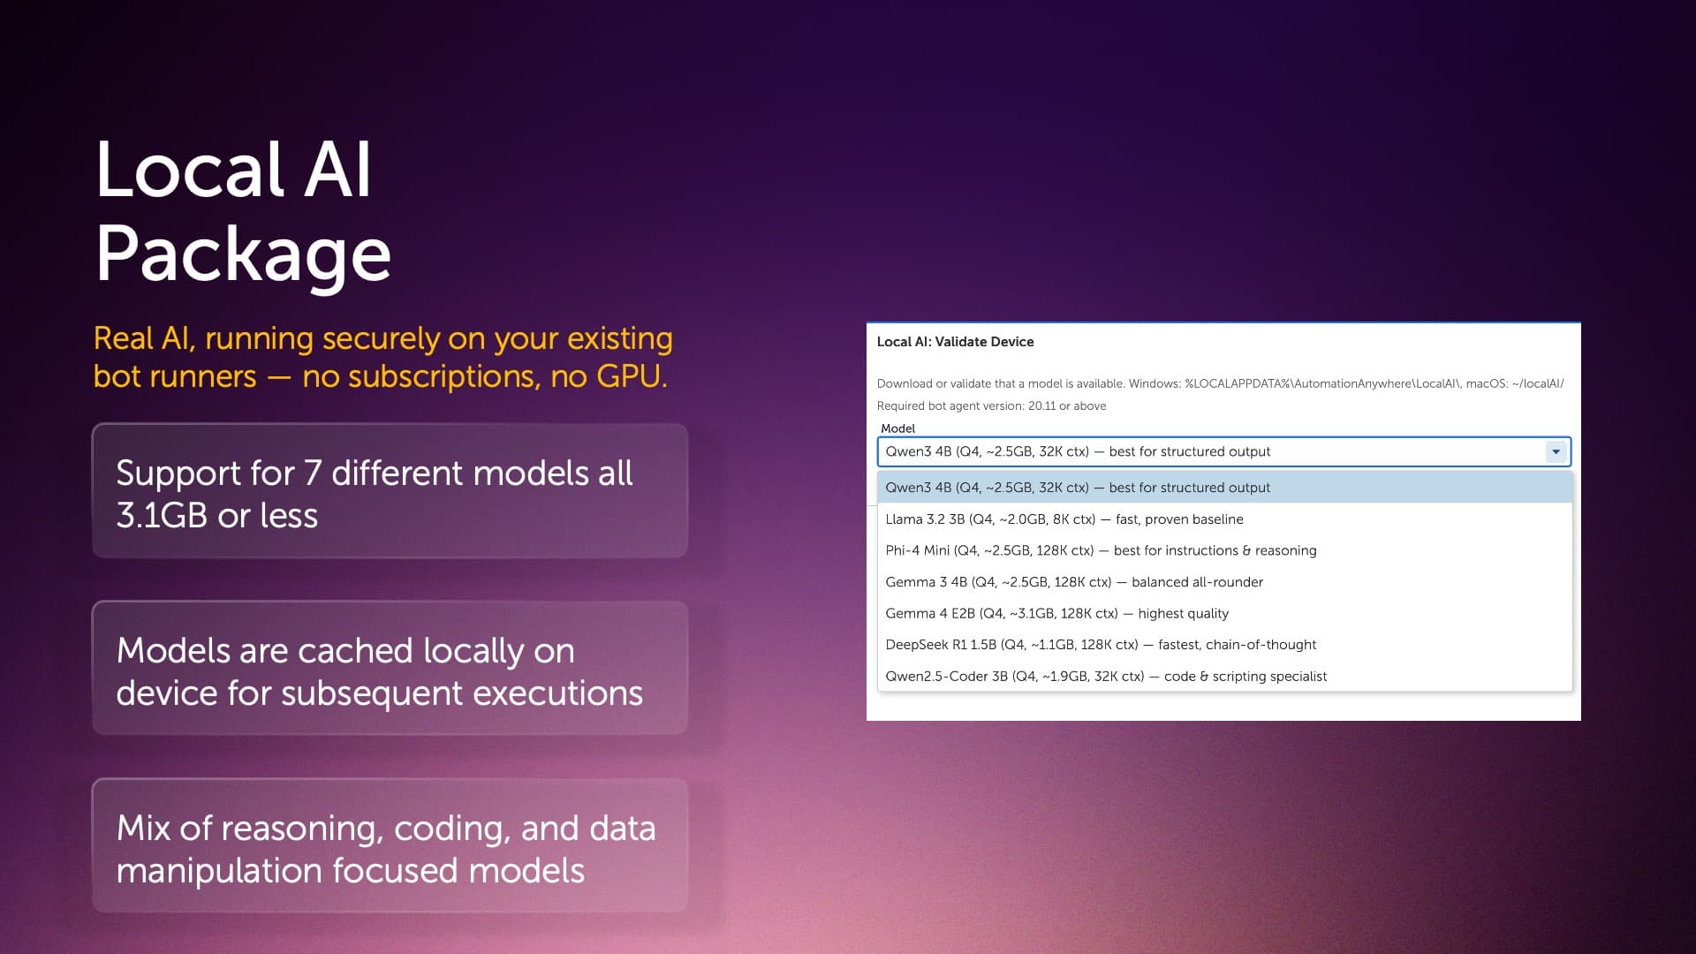Choose DeepSeek R1 1.5B model option
Image resolution: width=1696 pixels, height=954 pixels.
pyautogui.click(x=1224, y=645)
